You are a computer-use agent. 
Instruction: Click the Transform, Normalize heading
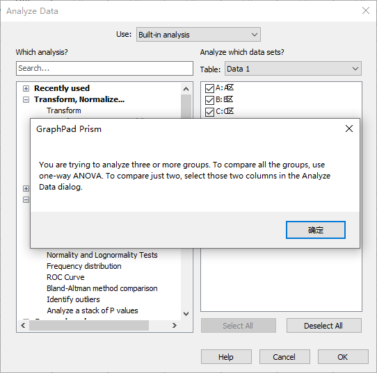79,99
